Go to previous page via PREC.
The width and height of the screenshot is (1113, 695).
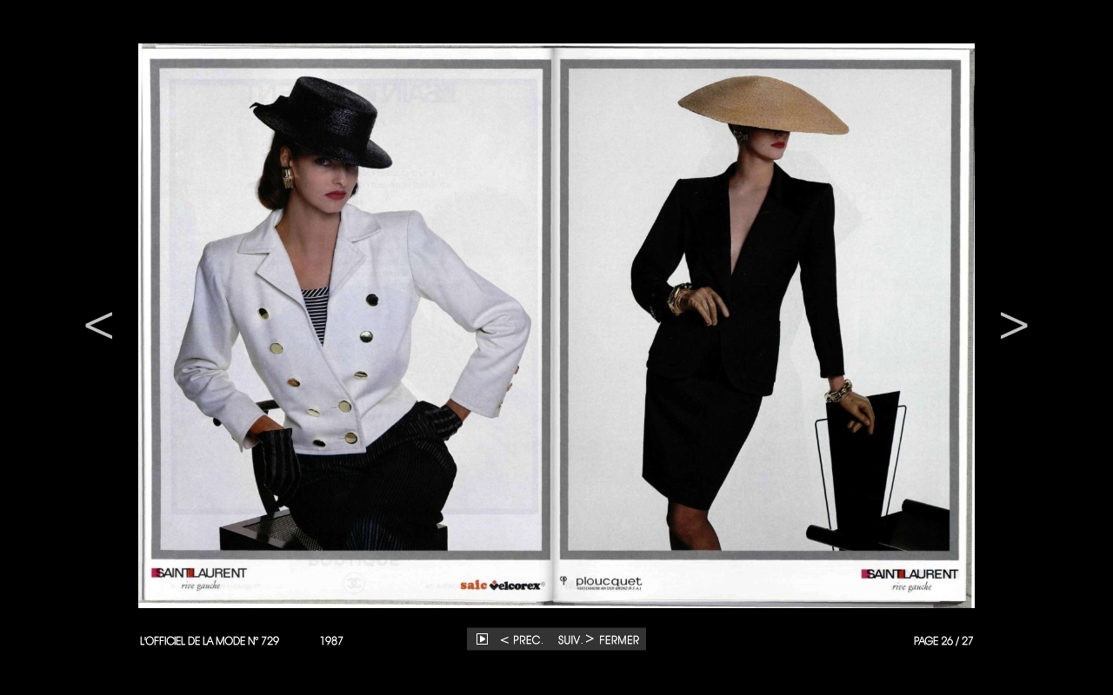[x=522, y=640]
